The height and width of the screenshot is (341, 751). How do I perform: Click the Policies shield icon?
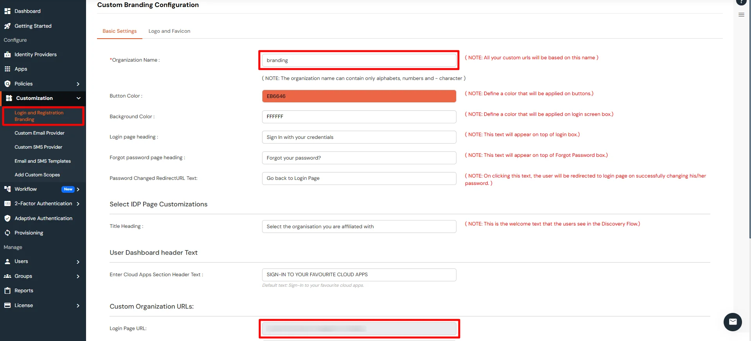point(7,84)
